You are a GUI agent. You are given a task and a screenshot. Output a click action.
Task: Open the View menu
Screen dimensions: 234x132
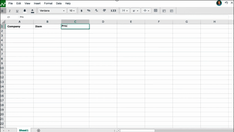click(27, 3)
